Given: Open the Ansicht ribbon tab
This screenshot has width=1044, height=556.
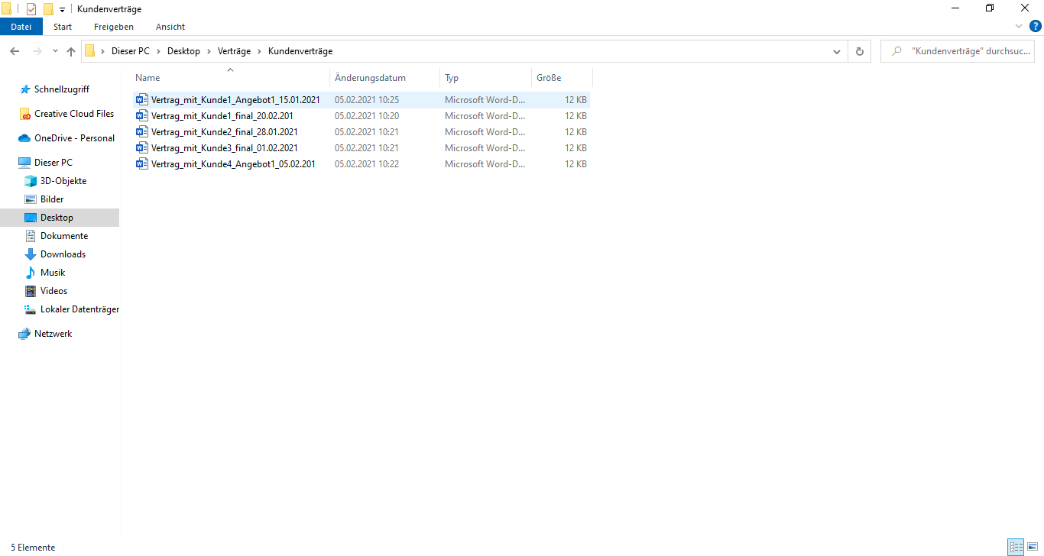Looking at the screenshot, I should [x=170, y=27].
